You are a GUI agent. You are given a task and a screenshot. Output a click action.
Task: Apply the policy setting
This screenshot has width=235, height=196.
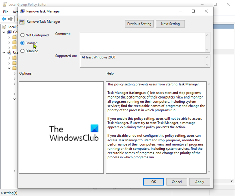coord(200,182)
